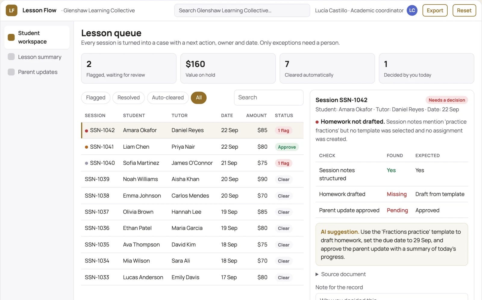Select the Student workspace sidebar icon
This screenshot has width=482, height=300.
click(11, 37)
